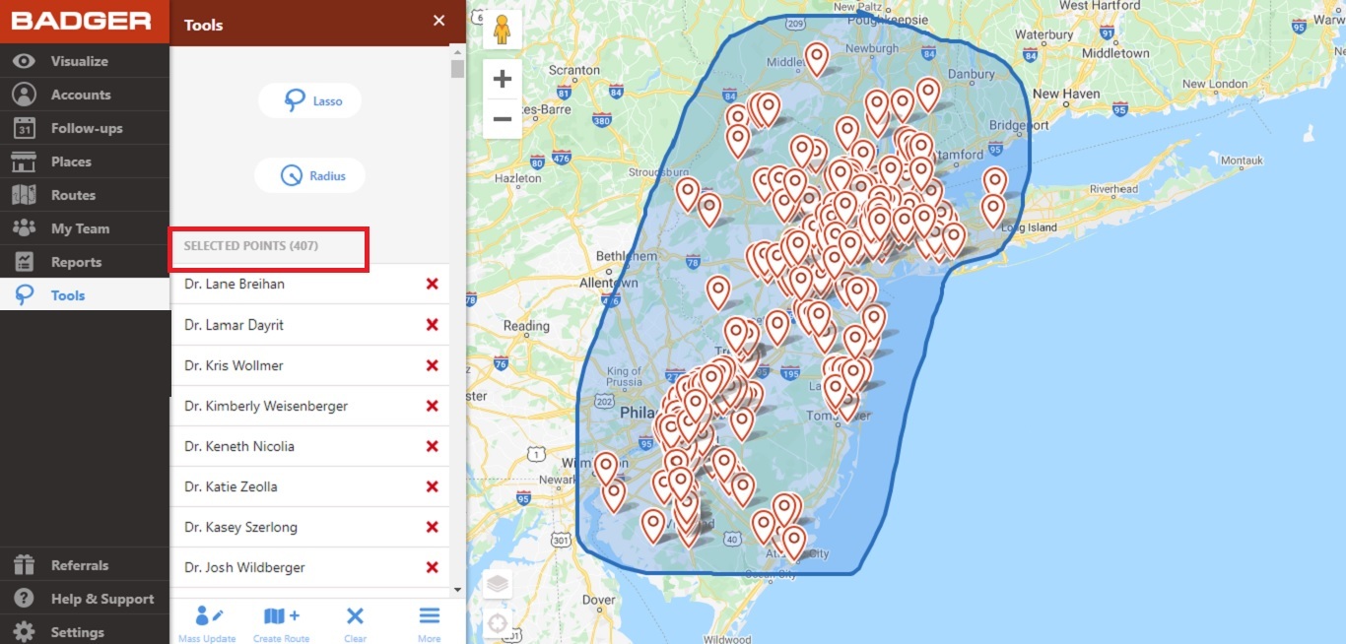Remove Dr. Lamar Dayrit from selection
This screenshot has width=1346, height=644.
click(x=432, y=325)
